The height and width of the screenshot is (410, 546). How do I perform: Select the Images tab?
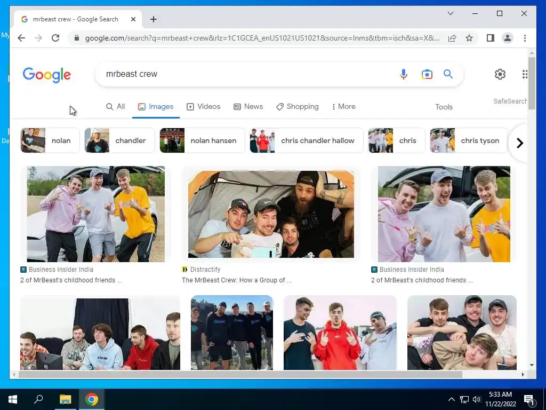point(156,107)
